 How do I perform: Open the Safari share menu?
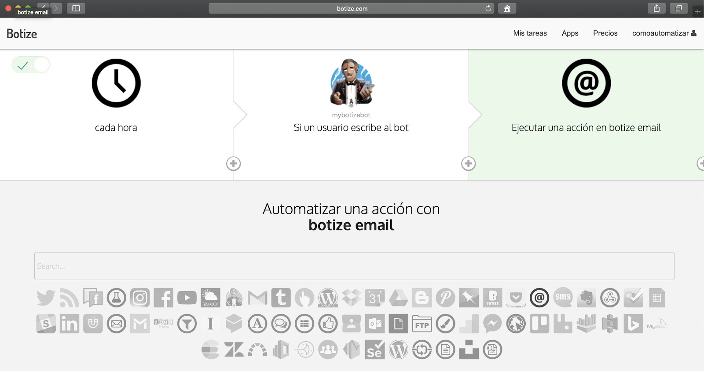pyautogui.click(x=656, y=8)
